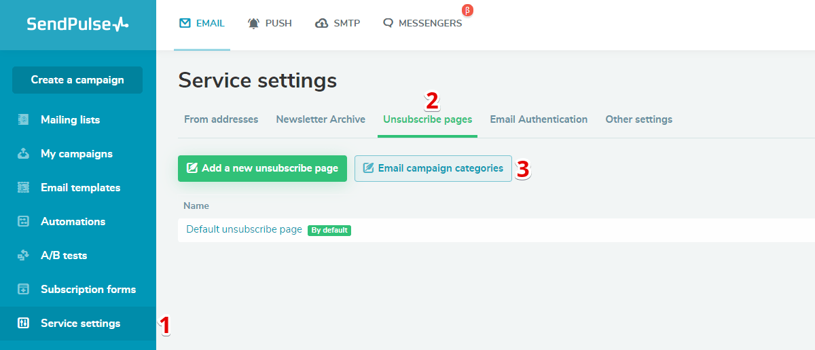This screenshot has height=350, width=815.
Task: Open the EMAIL top navigation tab
Action: [202, 24]
